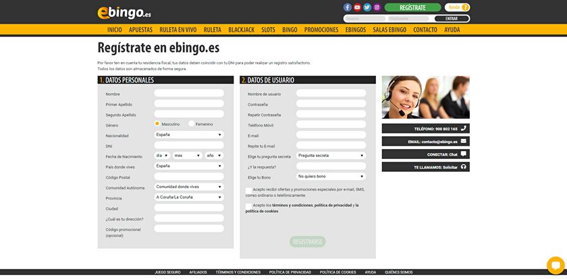
Task: Click the Código Postal input field
Action: pos(189,177)
